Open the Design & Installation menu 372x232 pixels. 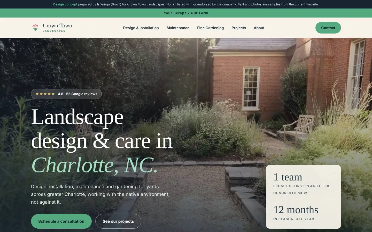(x=141, y=28)
